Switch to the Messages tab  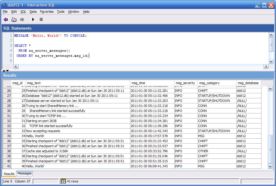click(x=24, y=174)
